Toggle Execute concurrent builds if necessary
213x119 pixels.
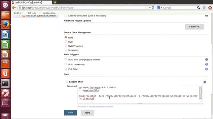66,16
